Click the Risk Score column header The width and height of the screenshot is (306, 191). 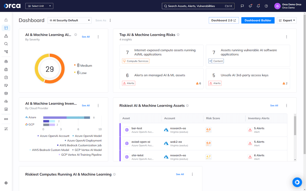[x=213, y=118]
